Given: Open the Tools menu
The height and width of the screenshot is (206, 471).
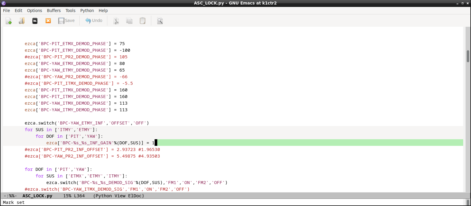Looking at the screenshot, I should click(x=71, y=11).
